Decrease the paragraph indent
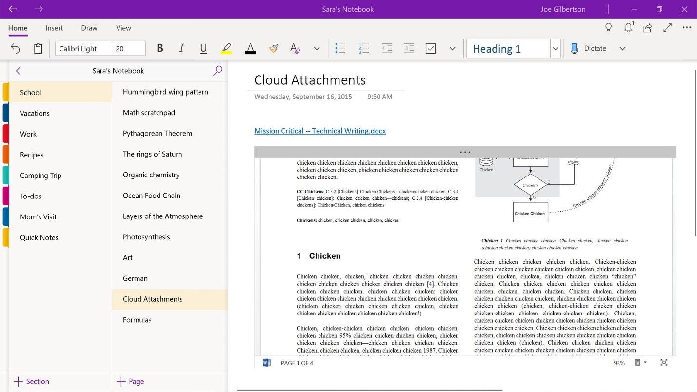Viewport: 697px width, 392px height. (387, 48)
